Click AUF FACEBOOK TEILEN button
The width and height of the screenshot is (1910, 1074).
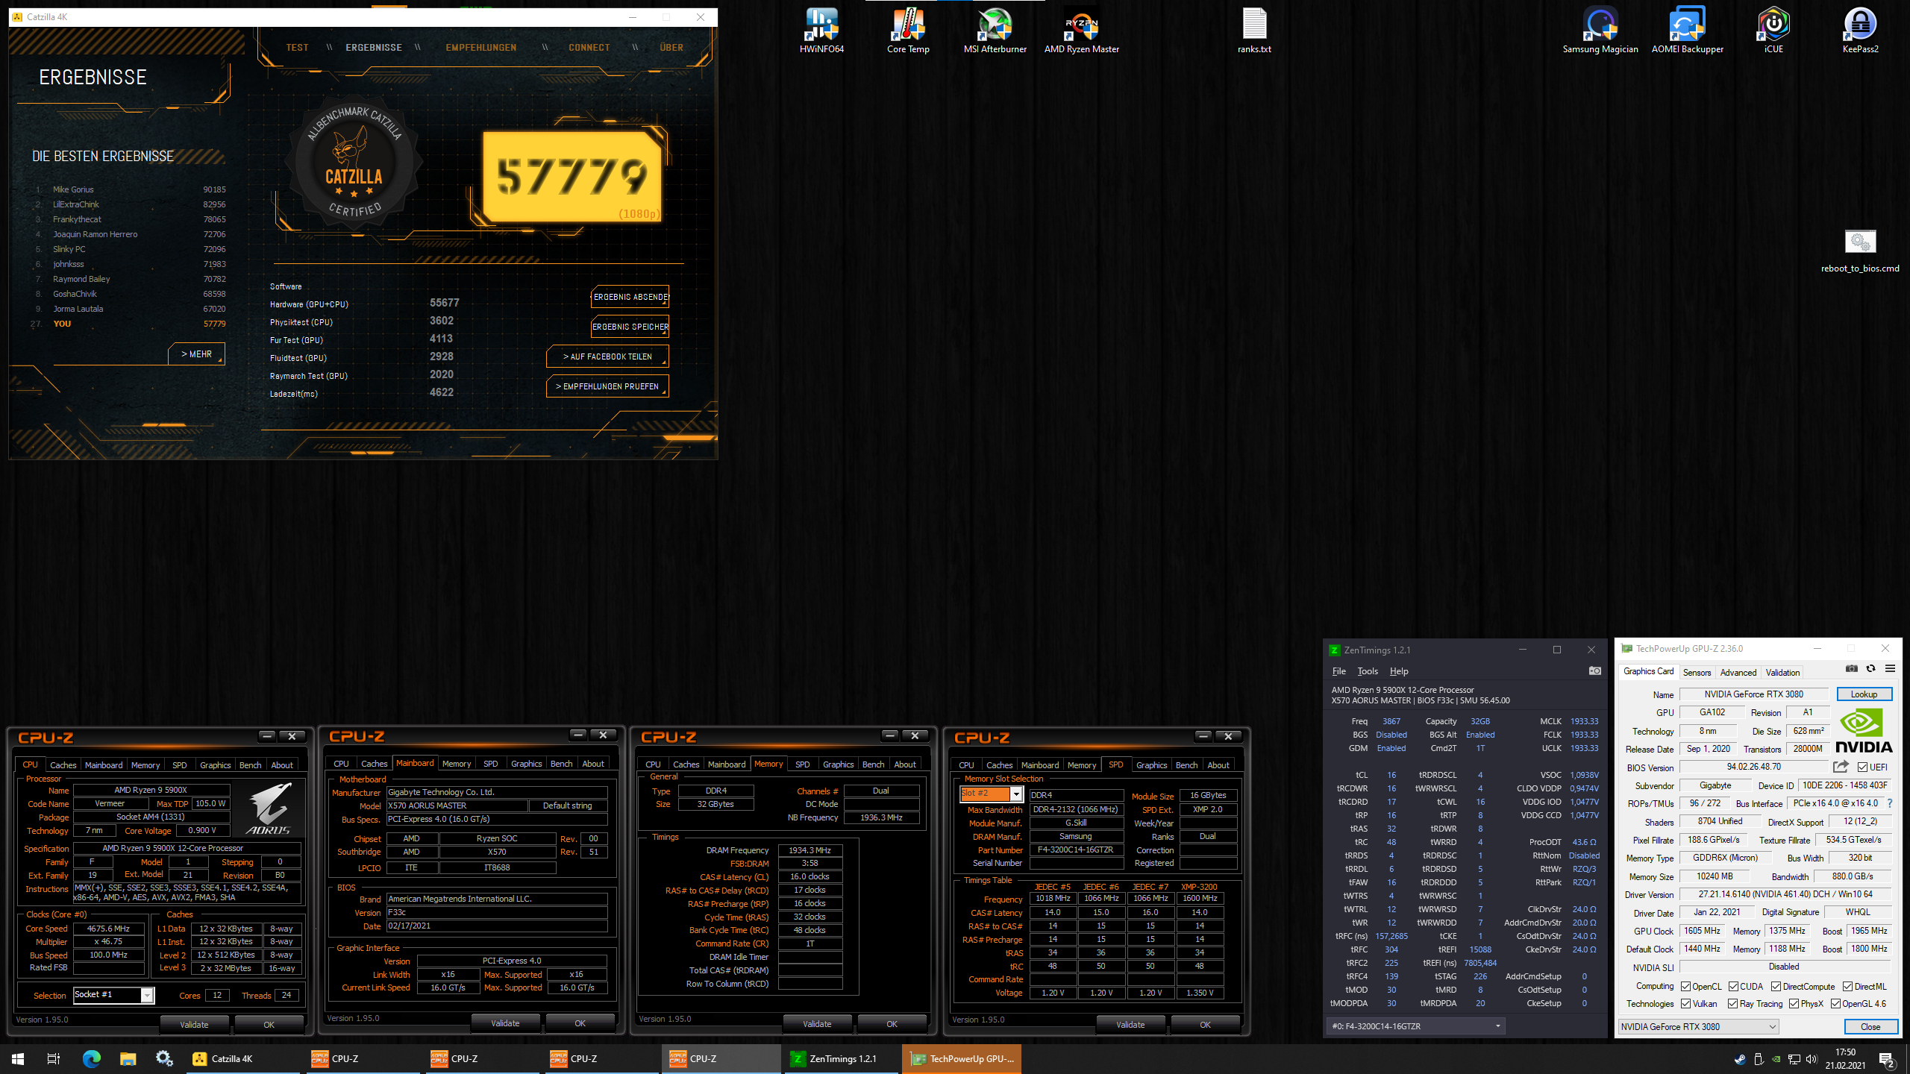click(x=607, y=357)
